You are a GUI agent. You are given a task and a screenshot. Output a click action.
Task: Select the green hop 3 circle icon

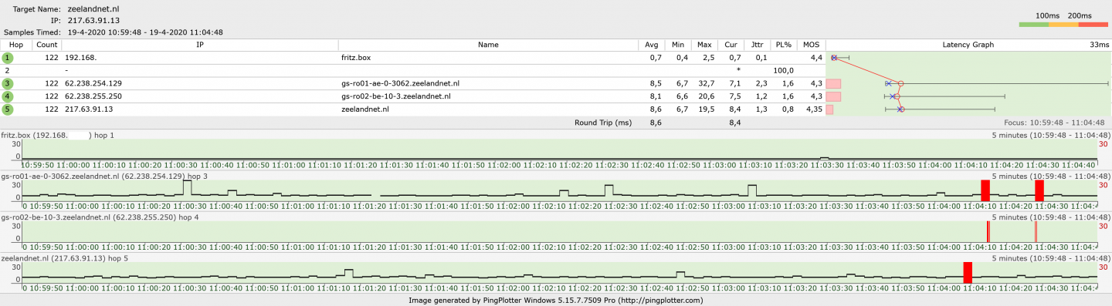[8, 83]
